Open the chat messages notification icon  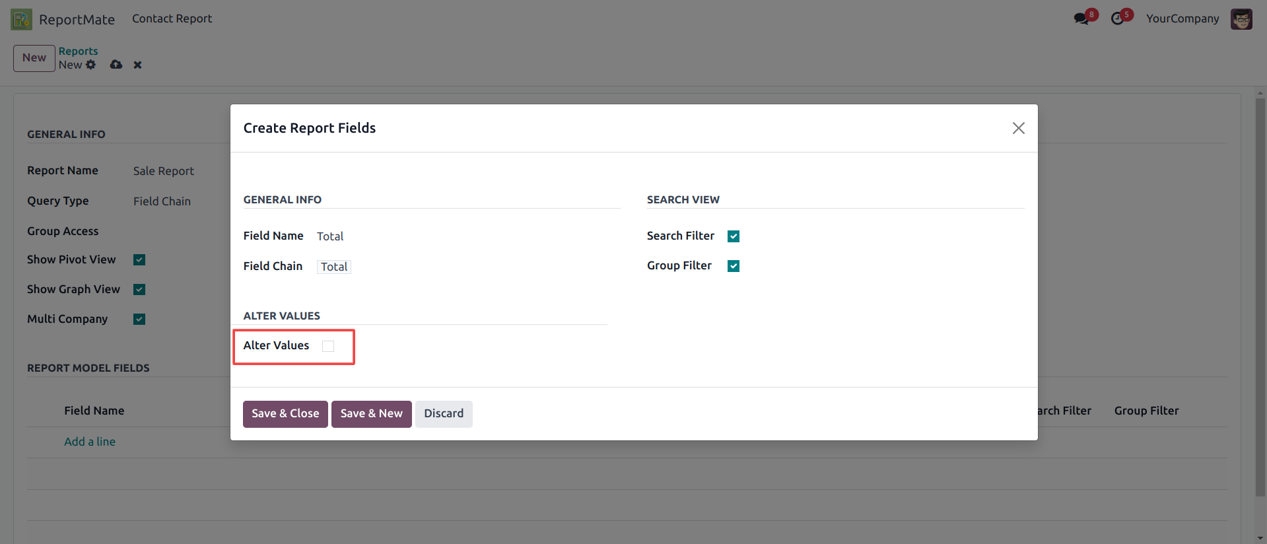pos(1081,18)
